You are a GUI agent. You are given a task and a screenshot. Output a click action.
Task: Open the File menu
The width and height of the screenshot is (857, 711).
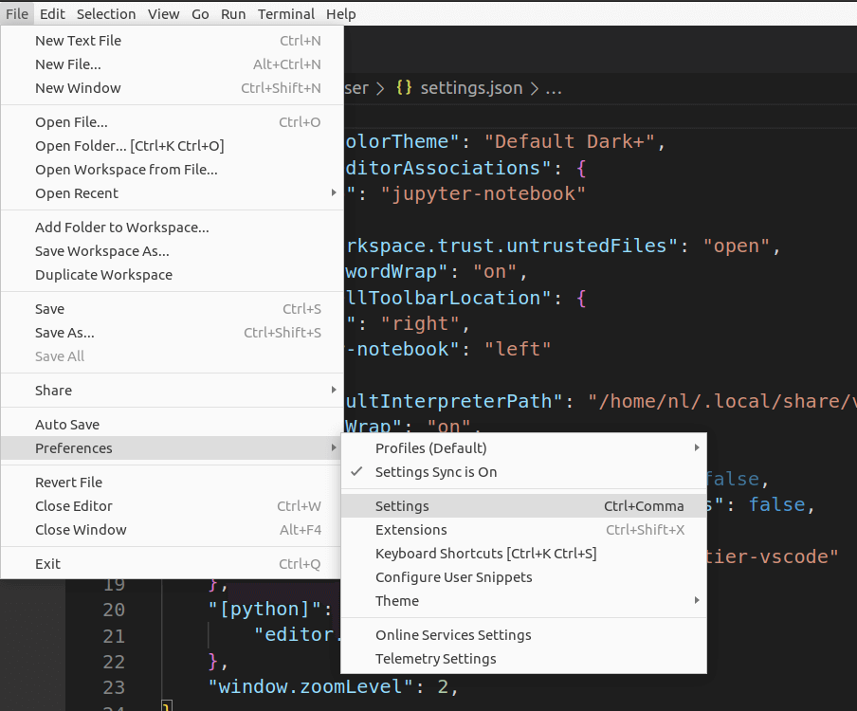coord(17,13)
